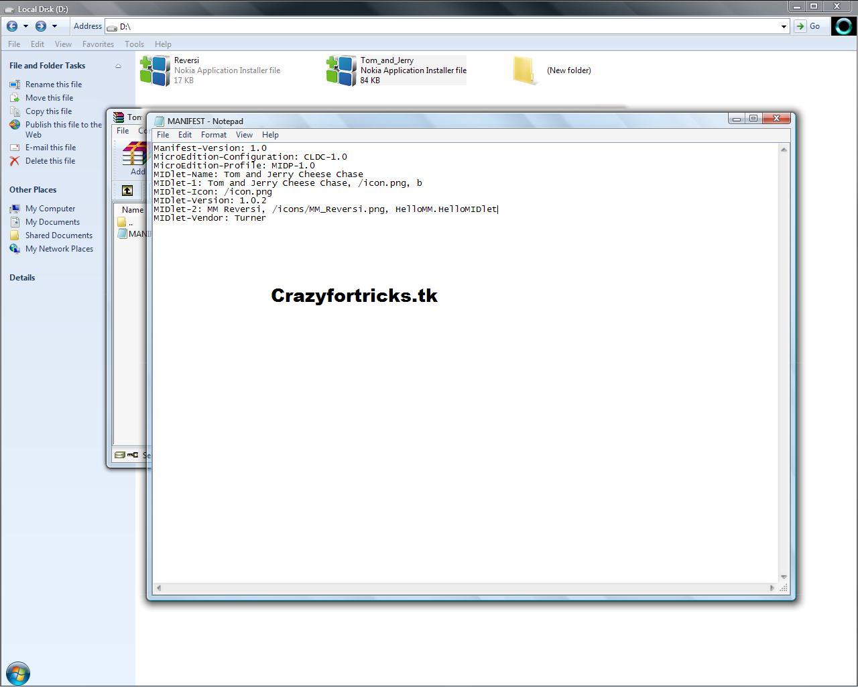Click the My Computer icon

(15, 209)
